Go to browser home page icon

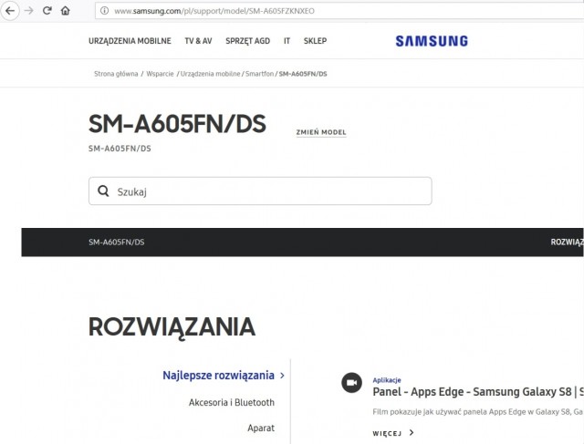coord(65,11)
